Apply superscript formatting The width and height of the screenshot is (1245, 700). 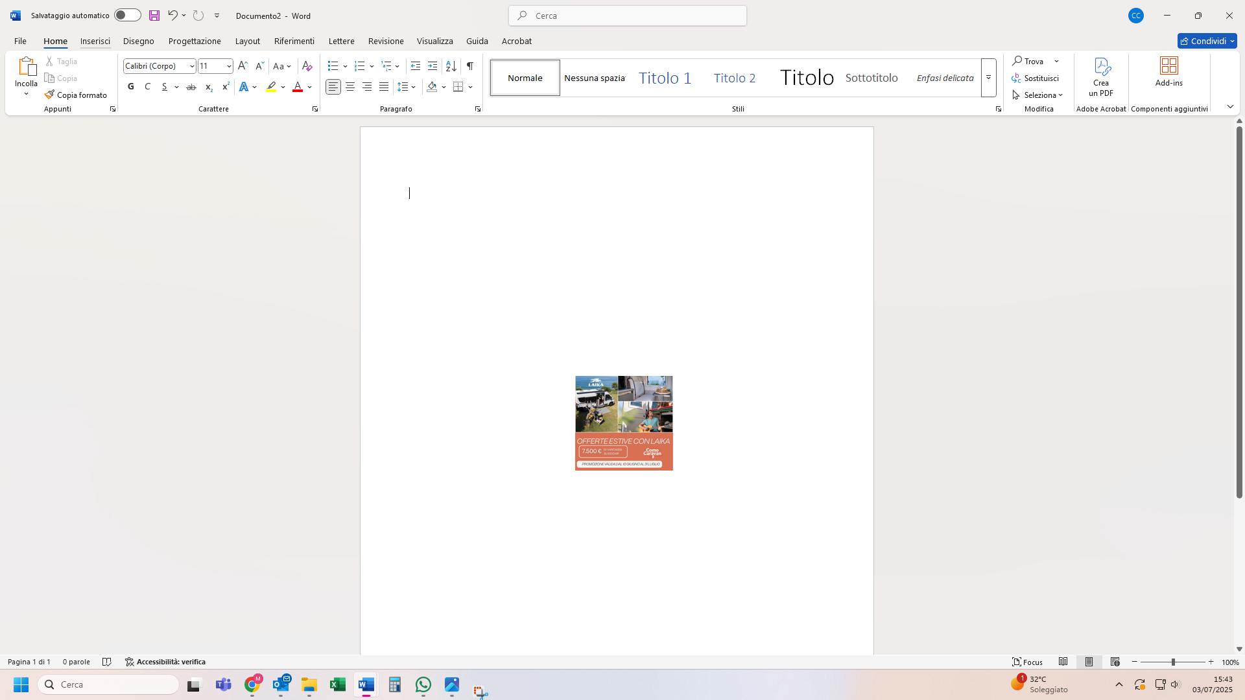(226, 87)
